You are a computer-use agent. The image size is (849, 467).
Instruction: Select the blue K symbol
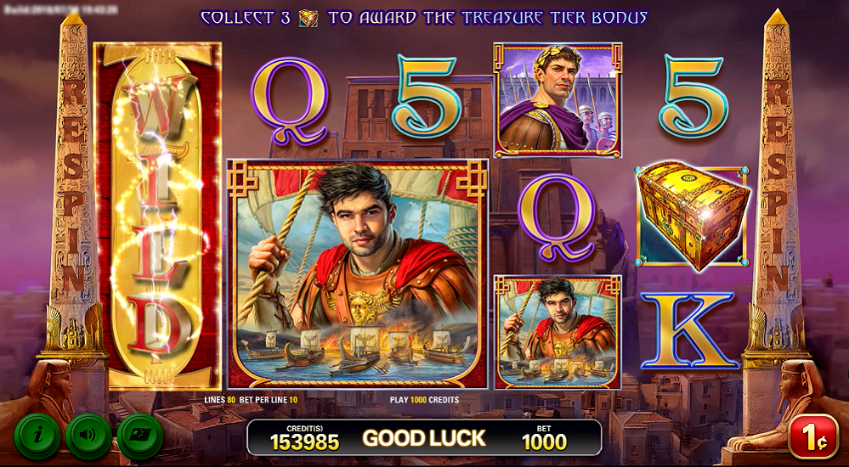pos(688,330)
